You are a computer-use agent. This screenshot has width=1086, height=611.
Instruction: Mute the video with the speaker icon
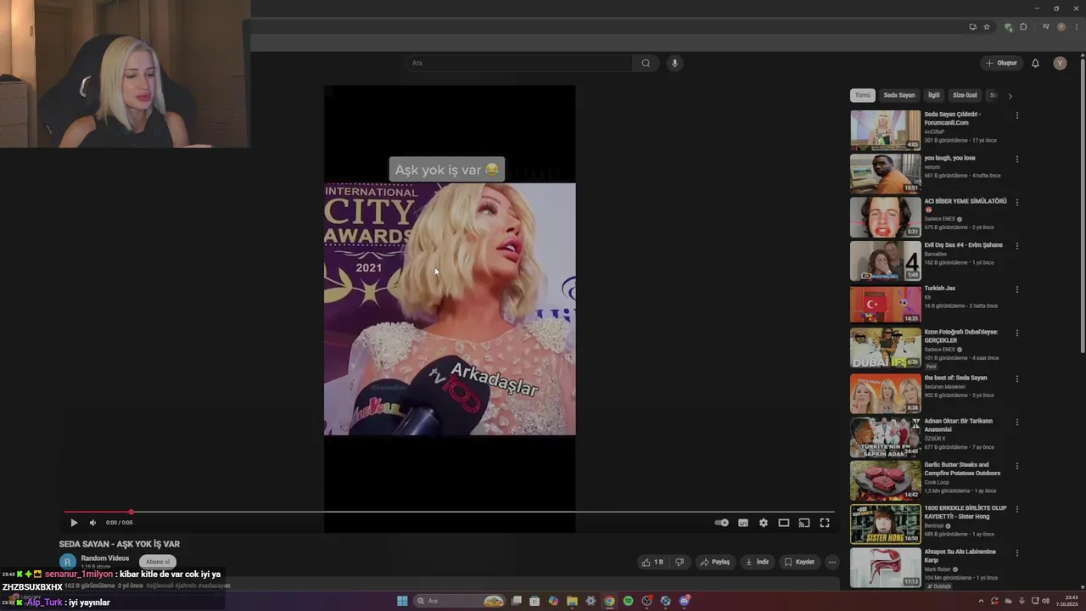(x=92, y=523)
